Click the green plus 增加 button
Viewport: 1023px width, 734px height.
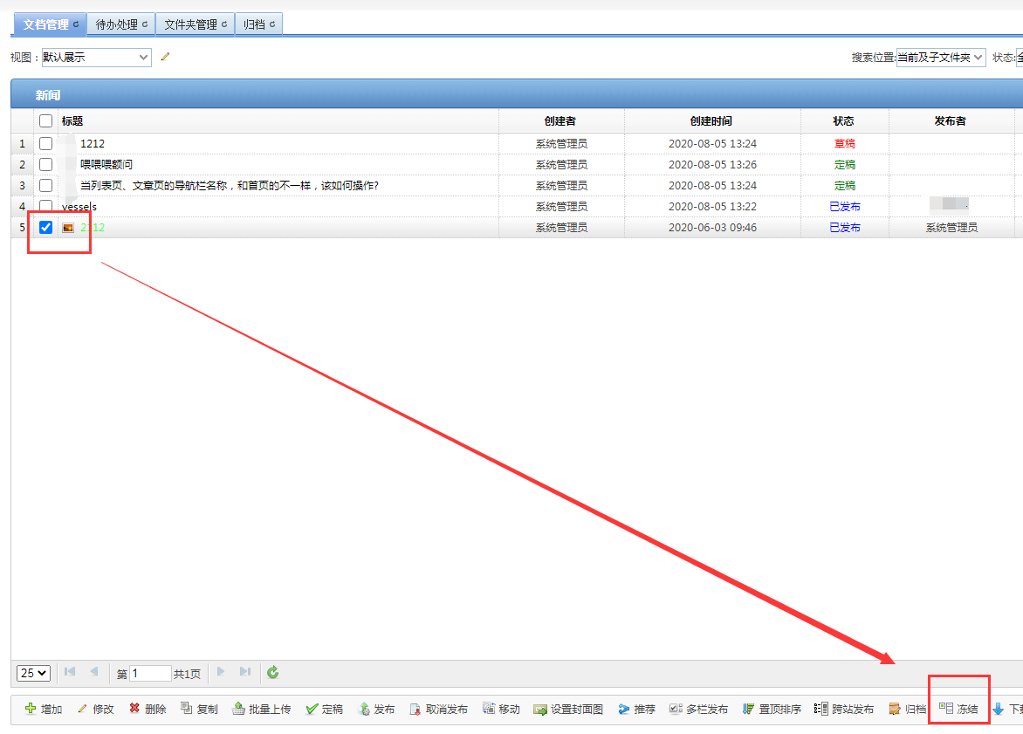44,710
